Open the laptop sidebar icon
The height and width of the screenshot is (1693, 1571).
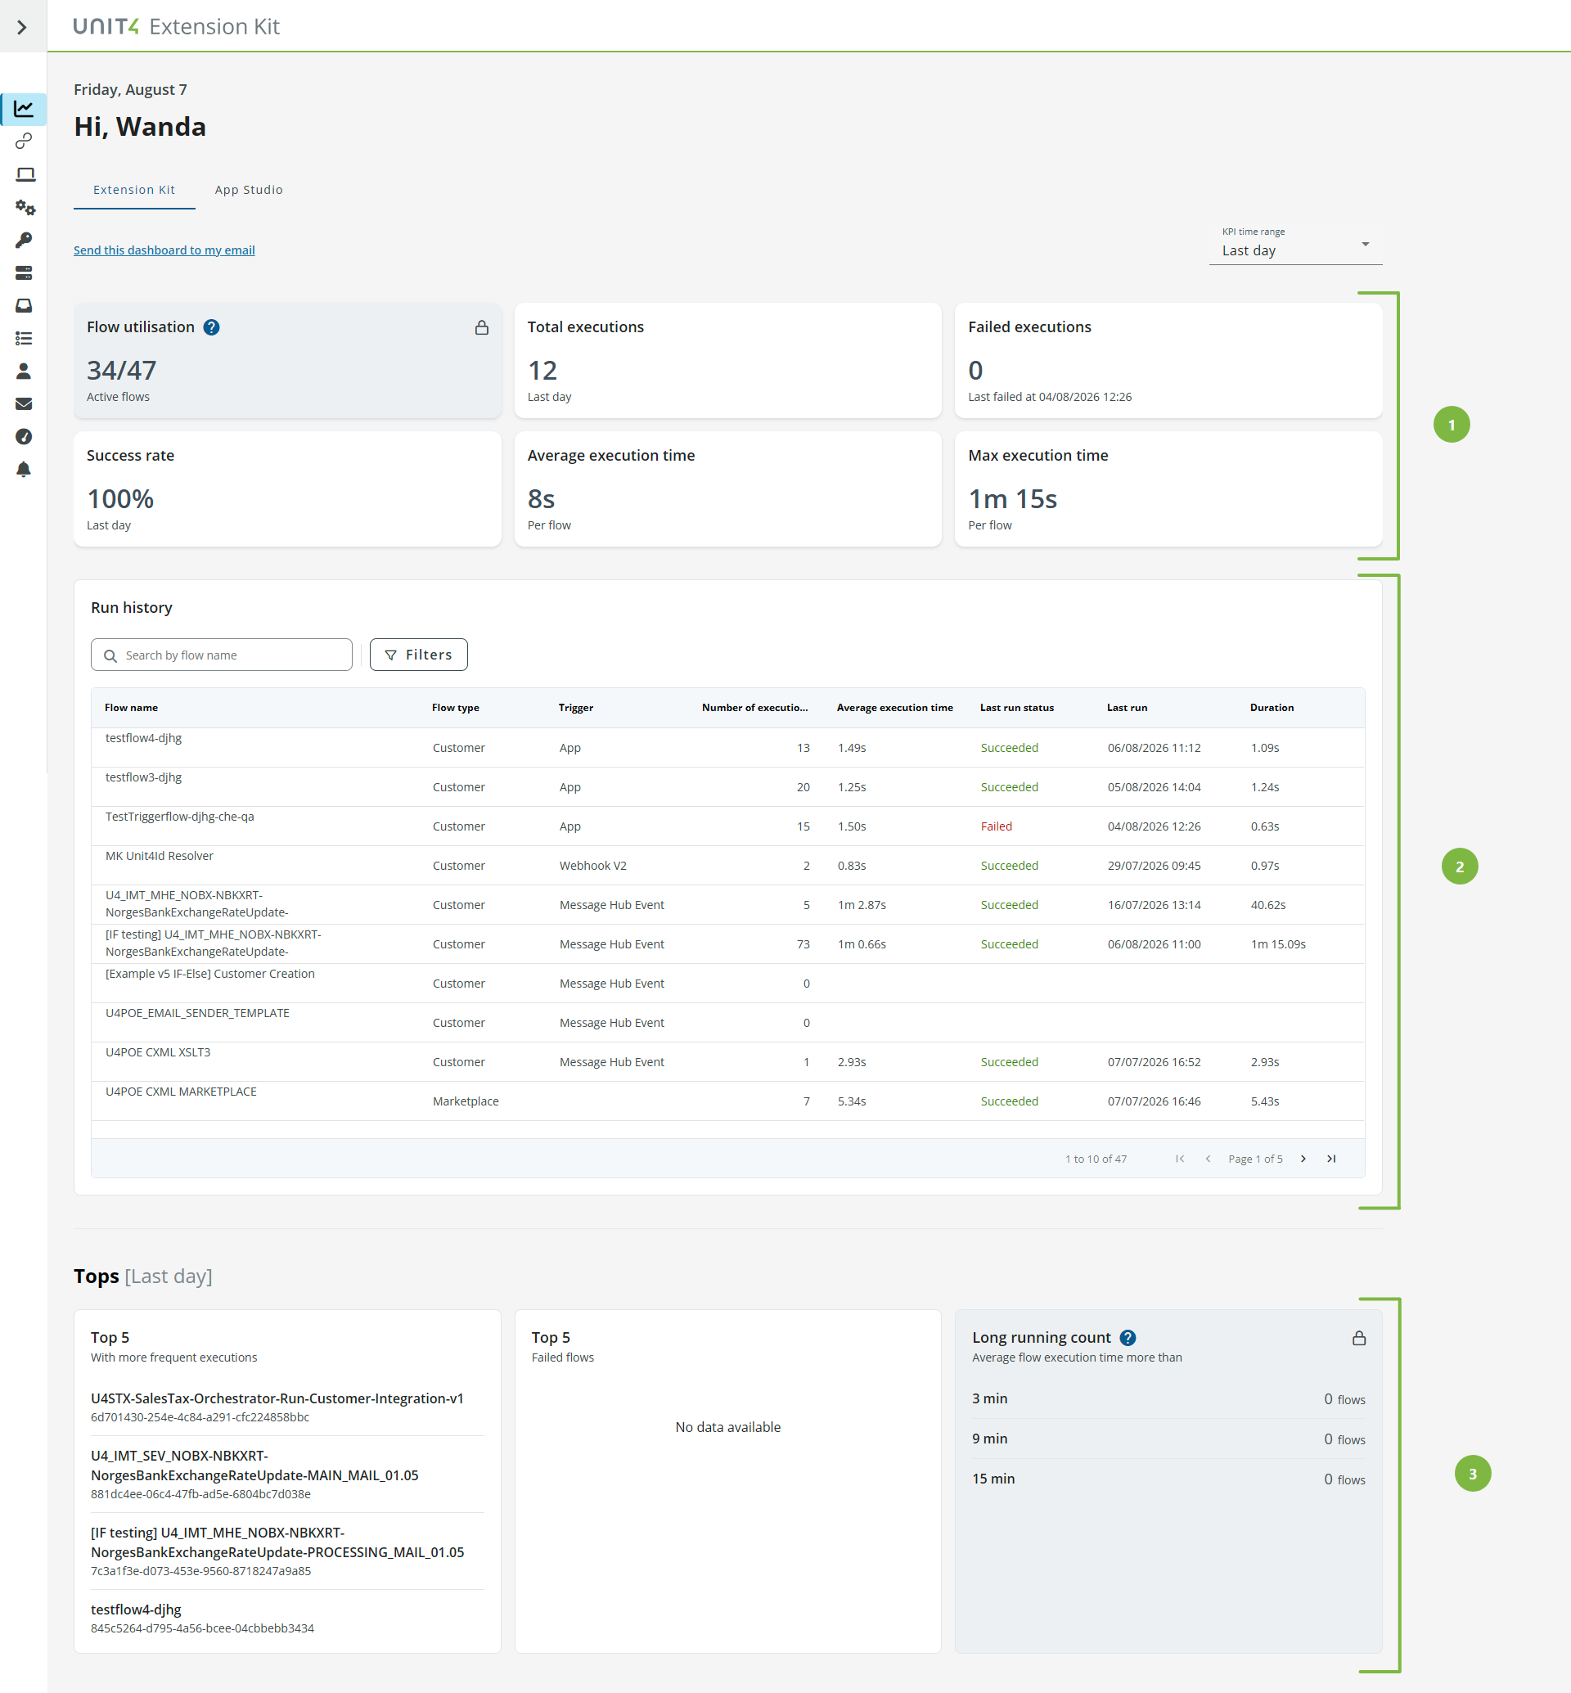tap(25, 174)
